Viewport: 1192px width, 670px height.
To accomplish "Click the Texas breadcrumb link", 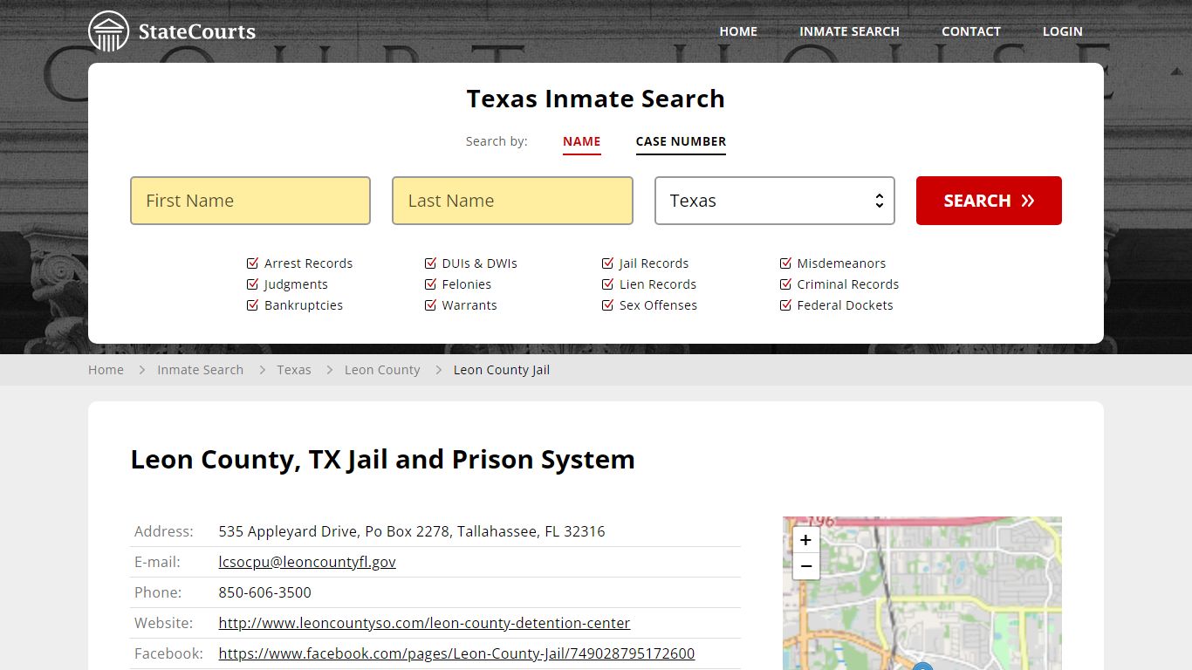I will [x=294, y=370].
